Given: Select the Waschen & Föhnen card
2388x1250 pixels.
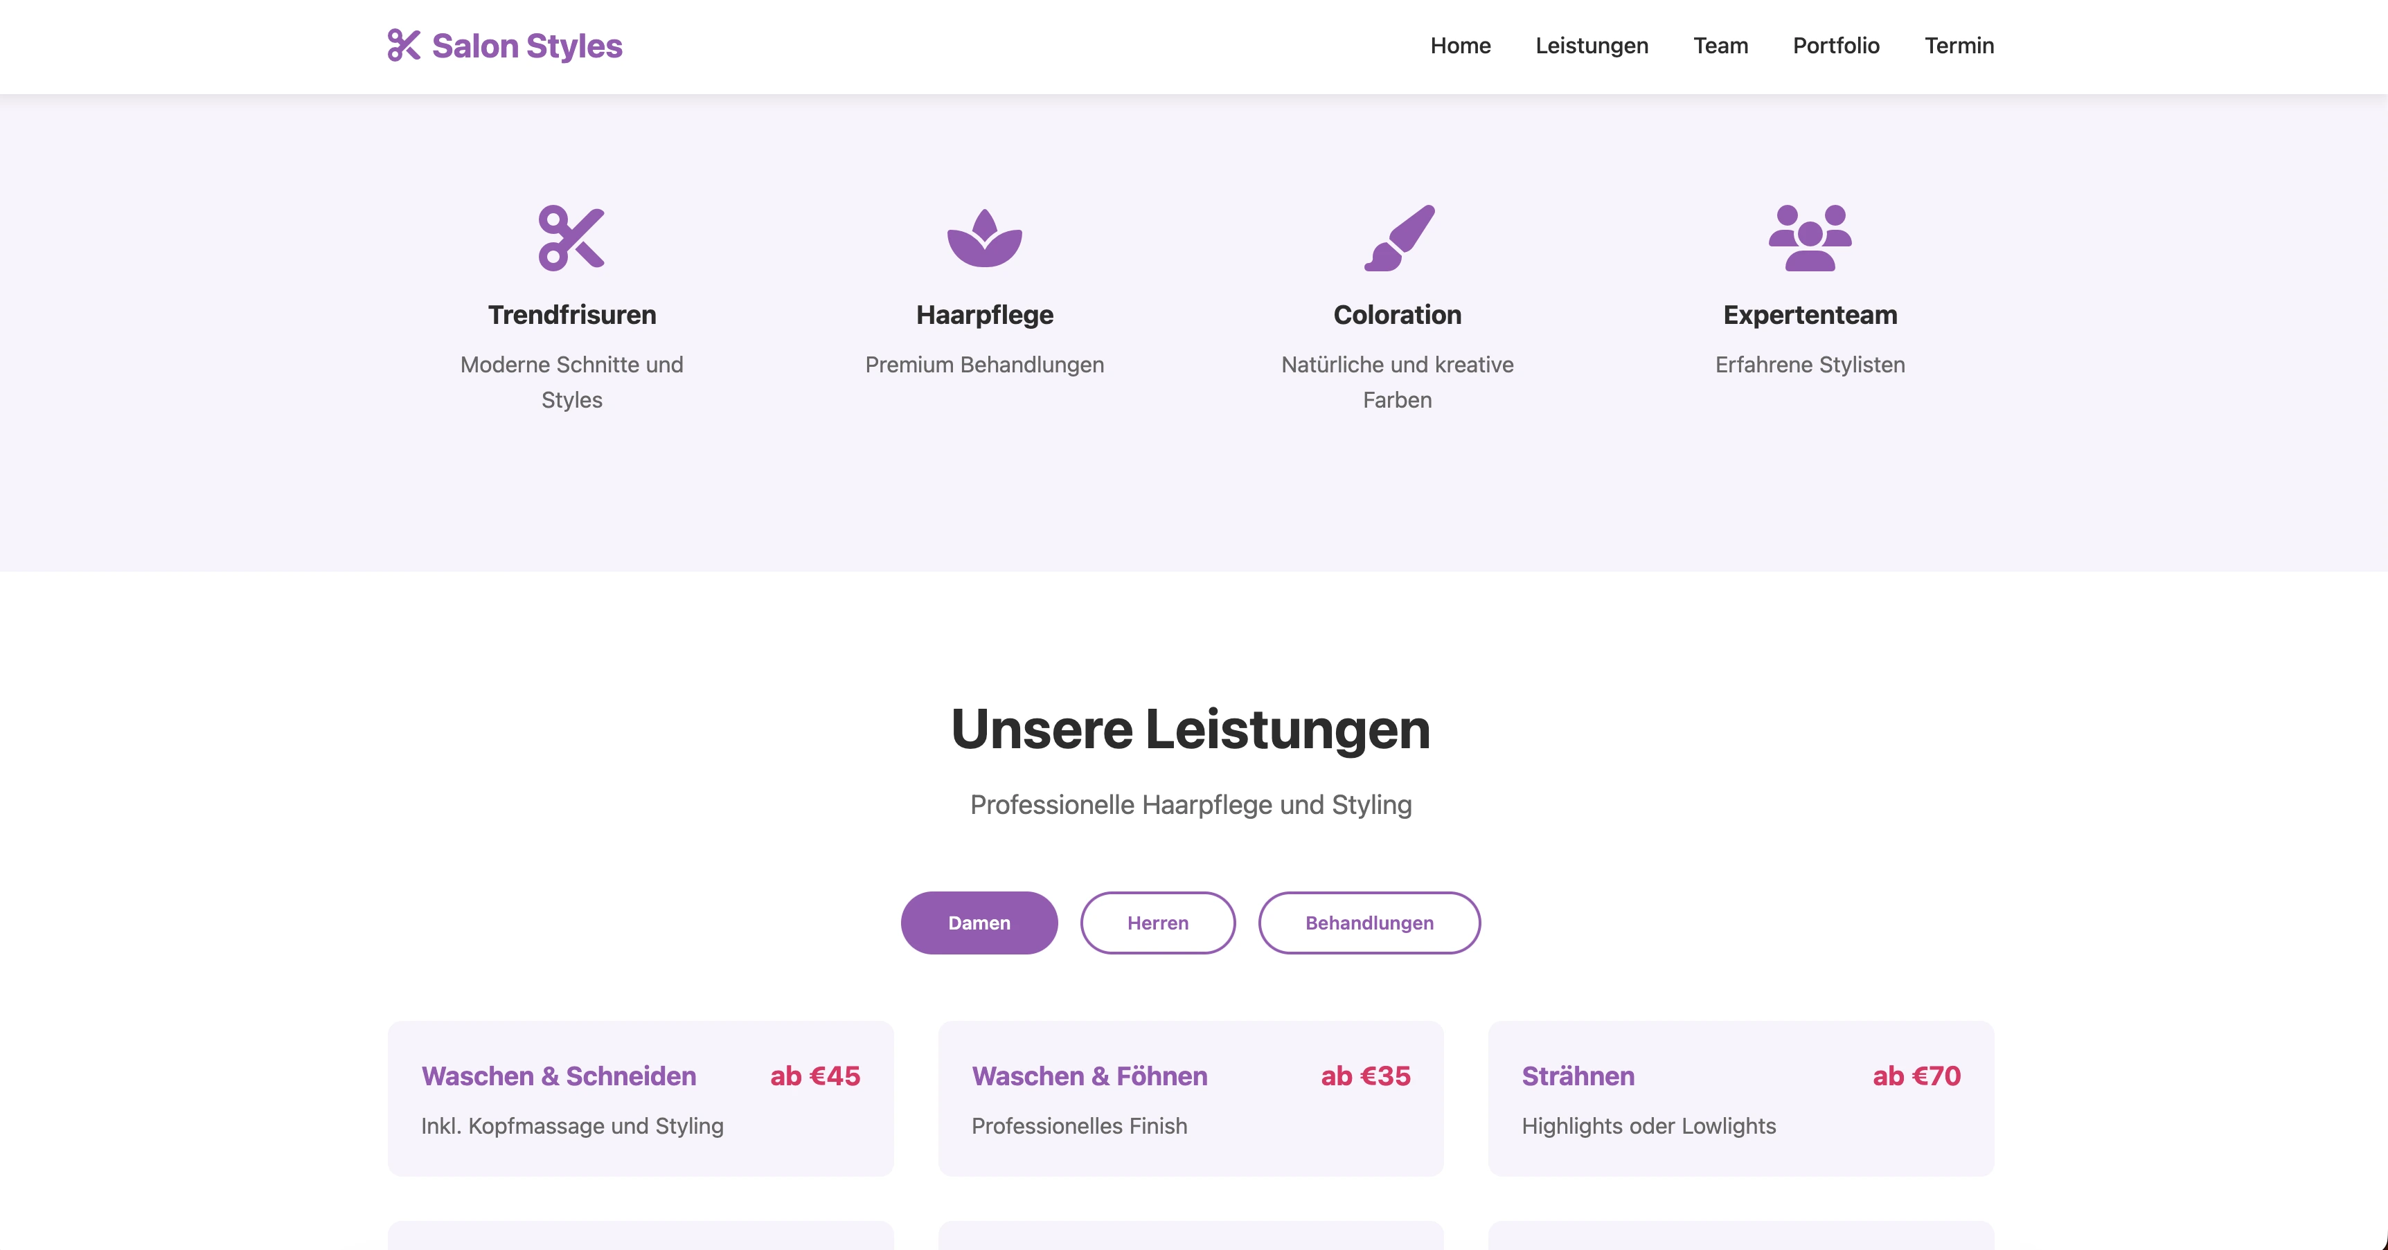Looking at the screenshot, I should click(1191, 1099).
